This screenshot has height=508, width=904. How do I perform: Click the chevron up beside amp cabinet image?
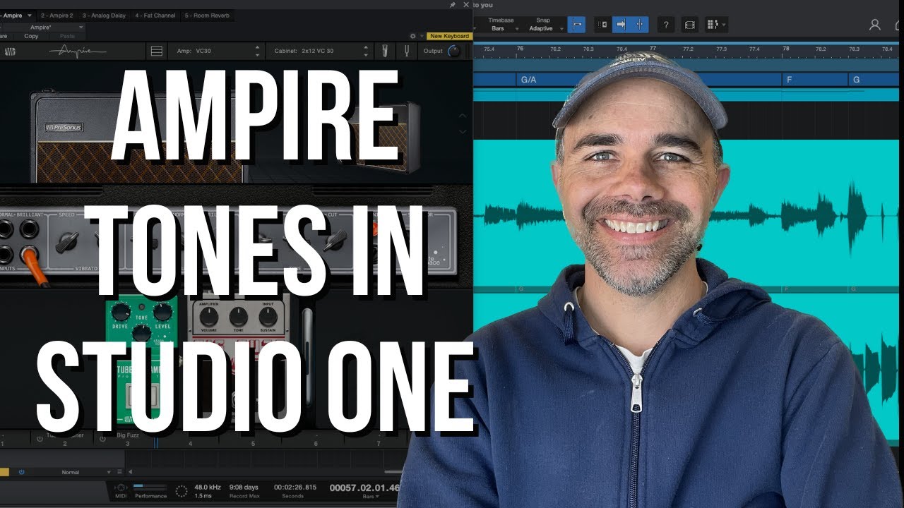pyautogui.click(x=463, y=116)
